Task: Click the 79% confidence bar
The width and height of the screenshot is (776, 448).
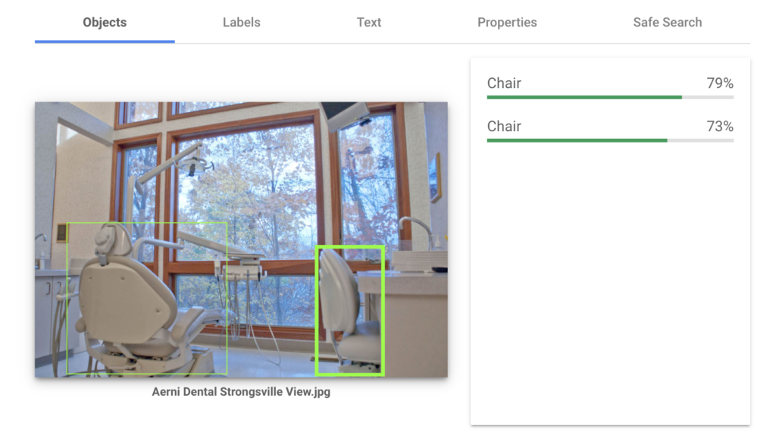Action: [x=584, y=97]
